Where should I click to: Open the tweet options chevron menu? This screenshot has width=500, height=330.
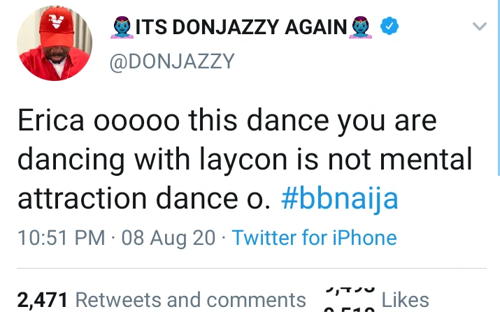(x=479, y=27)
